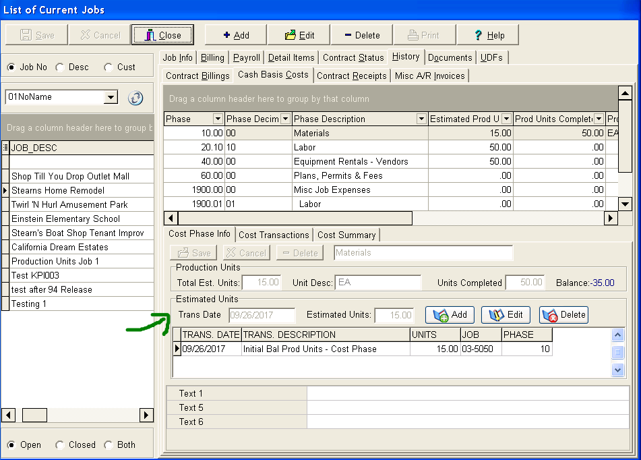This screenshot has height=460, width=641.
Task: Open the Cost Summary tab
Action: [x=346, y=235]
